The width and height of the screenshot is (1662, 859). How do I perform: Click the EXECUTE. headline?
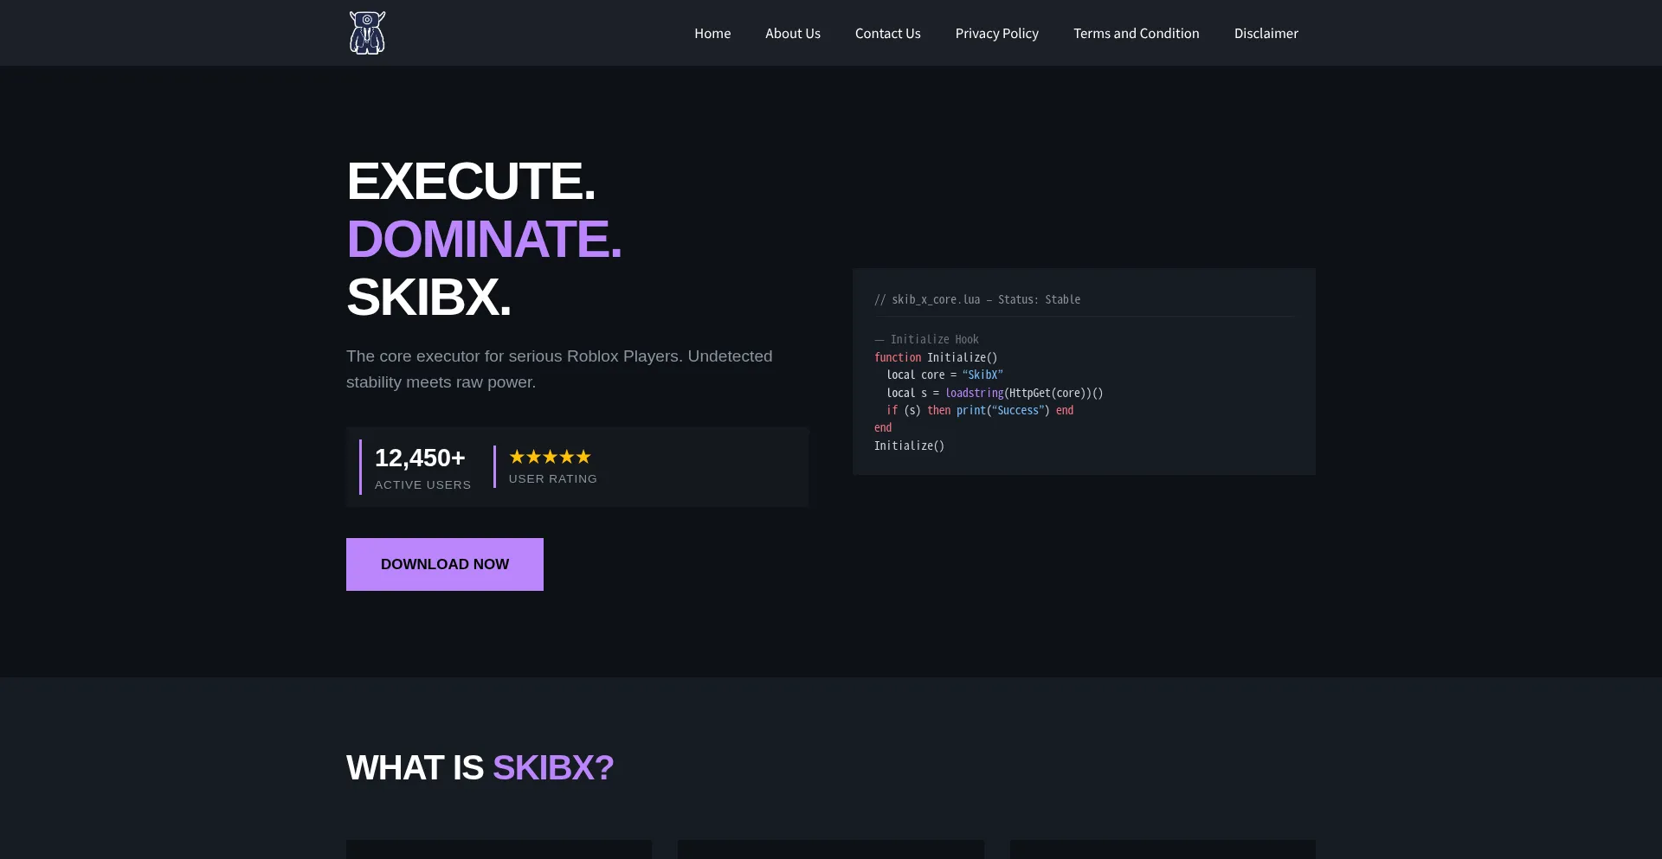pyautogui.click(x=471, y=181)
